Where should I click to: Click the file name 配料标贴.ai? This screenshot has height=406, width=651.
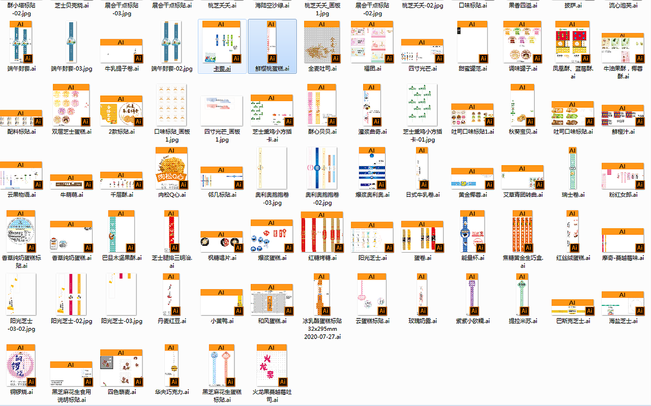(x=21, y=131)
